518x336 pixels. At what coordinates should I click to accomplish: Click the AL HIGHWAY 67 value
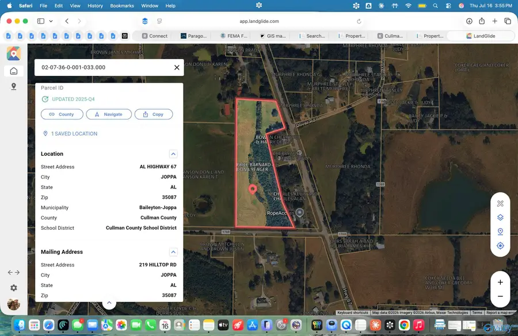pos(158,167)
